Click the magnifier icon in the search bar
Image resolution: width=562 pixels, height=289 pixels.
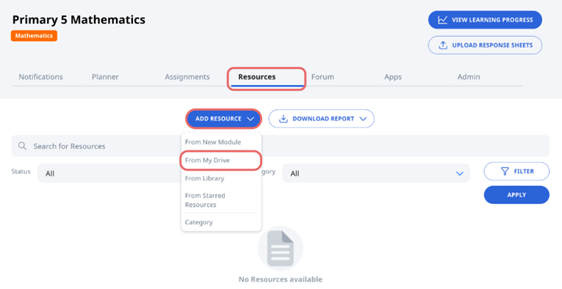22,146
